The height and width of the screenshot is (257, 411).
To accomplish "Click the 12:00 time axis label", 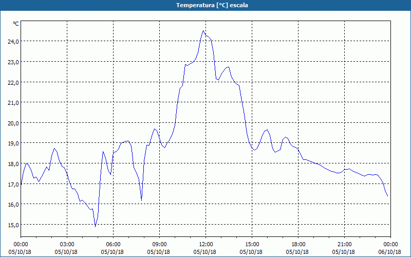I will pyautogui.click(x=206, y=245).
